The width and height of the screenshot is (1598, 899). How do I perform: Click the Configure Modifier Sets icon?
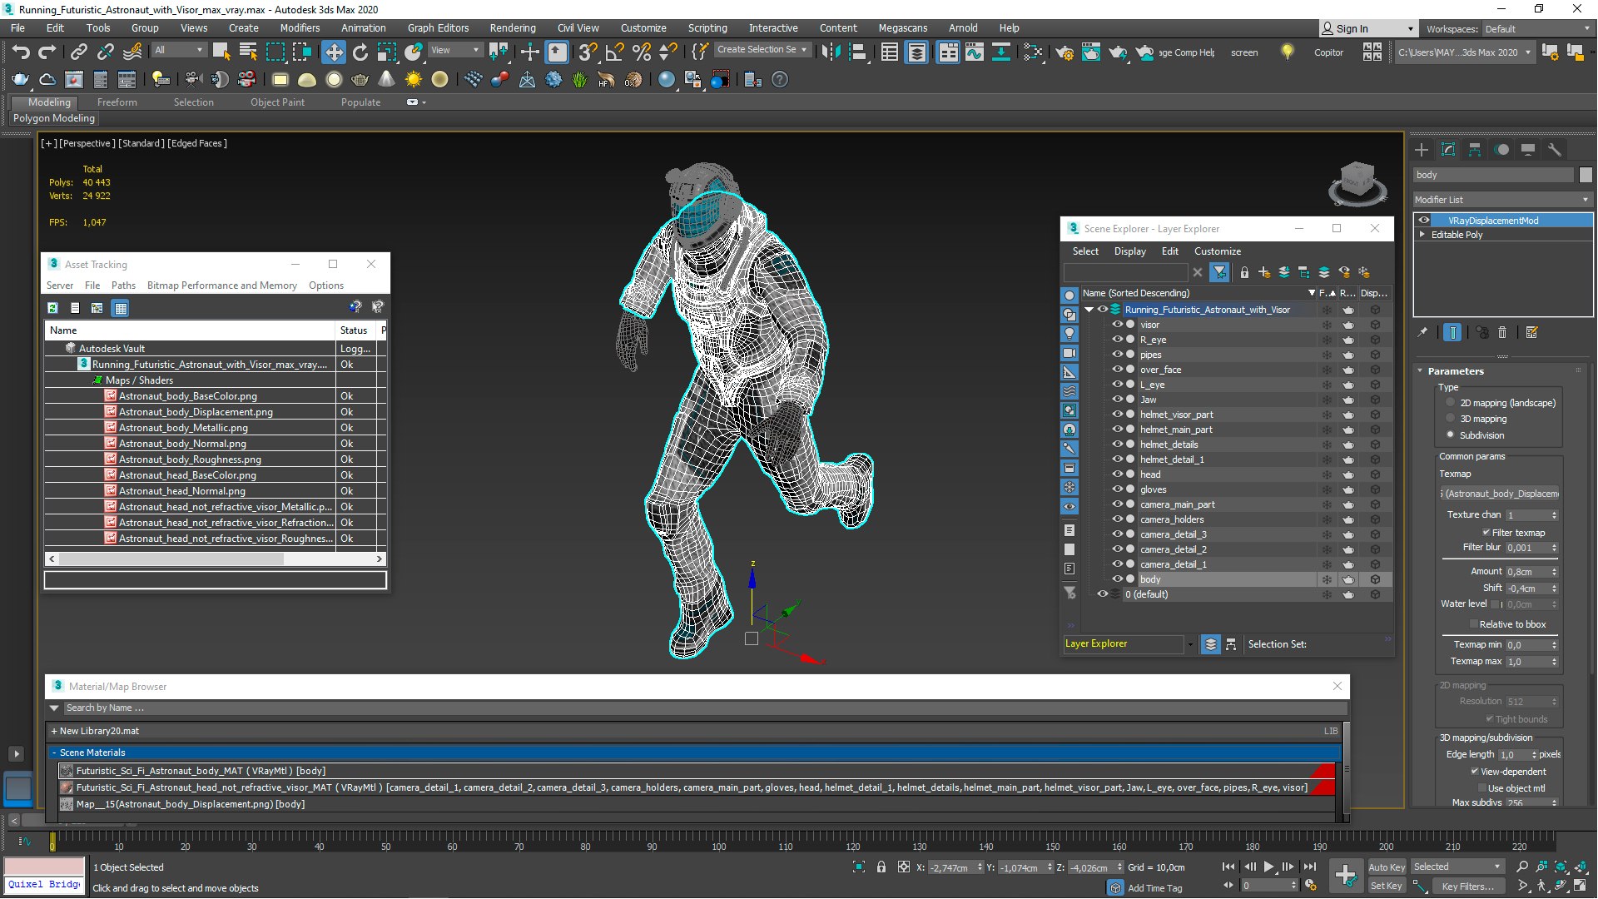click(1532, 332)
